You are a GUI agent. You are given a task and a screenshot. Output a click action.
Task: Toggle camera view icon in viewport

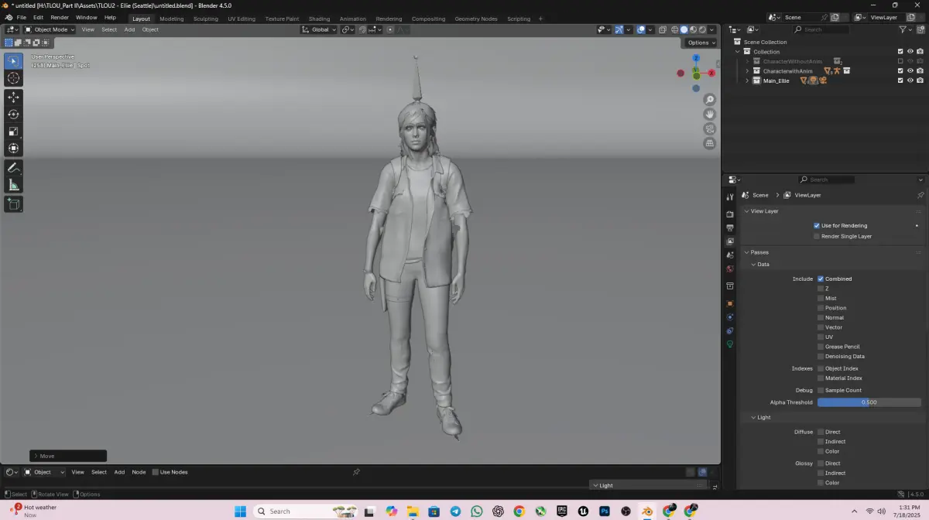coord(709,128)
